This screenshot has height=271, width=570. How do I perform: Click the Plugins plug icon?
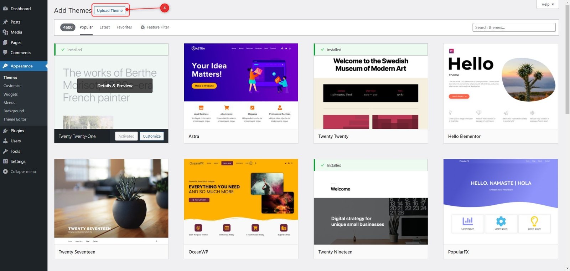[5, 131]
